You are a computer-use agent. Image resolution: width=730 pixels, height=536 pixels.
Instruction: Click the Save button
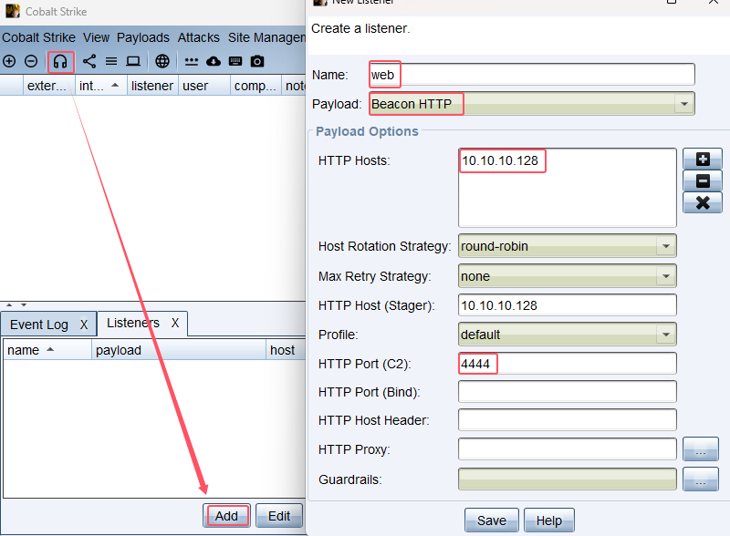point(491,519)
